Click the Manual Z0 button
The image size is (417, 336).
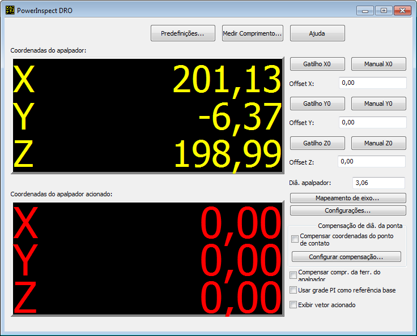coord(378,143)
